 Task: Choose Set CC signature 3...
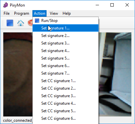66,96
